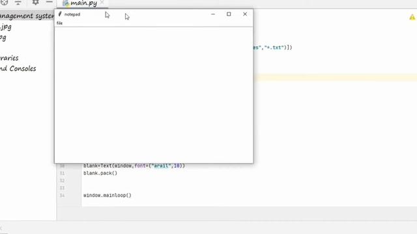The image size is (417, 234).
Task: Click the locate target icon in project toolbar
Action: (x=4, y=3)
